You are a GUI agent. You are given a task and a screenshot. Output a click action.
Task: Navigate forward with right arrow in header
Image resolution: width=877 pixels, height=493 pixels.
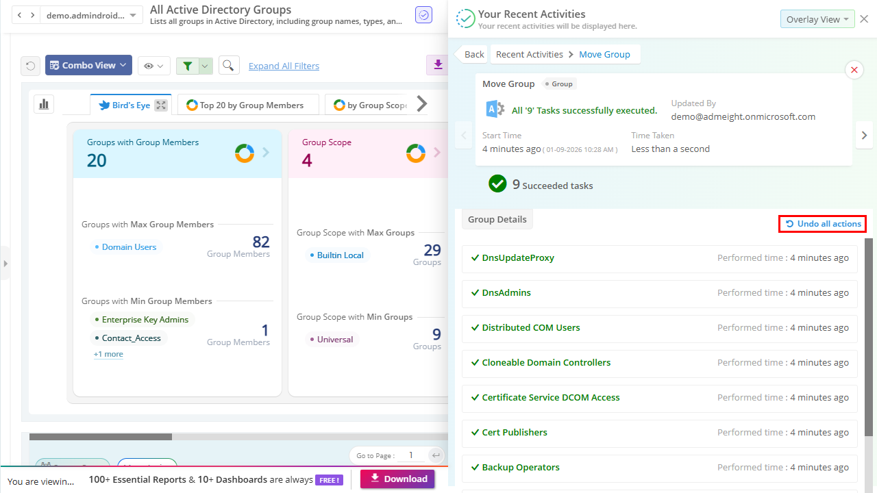tap(32, 14)
